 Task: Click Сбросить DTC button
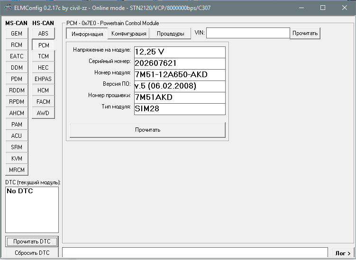pyautogui.click(x=32, y=252)
